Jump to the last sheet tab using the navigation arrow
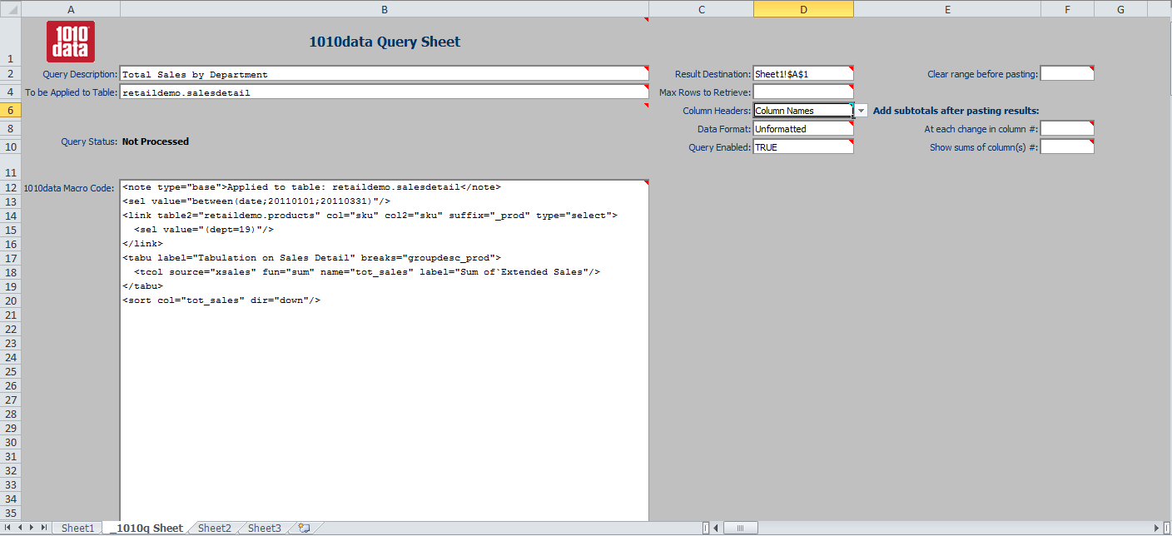 coord(44,528)
